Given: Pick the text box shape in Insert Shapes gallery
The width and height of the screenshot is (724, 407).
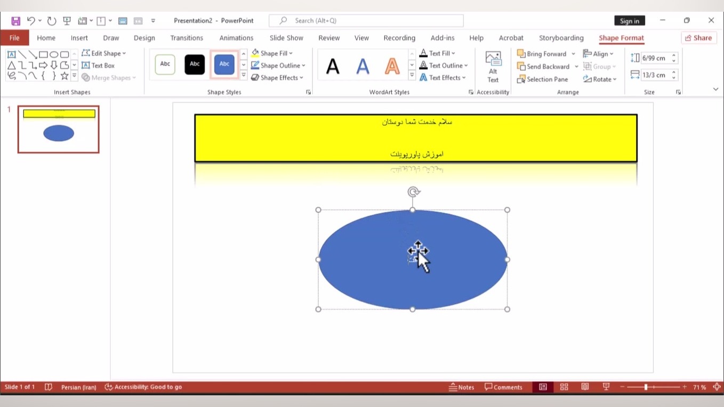Looking at the screenshot, I should click(x=11, y=54).
